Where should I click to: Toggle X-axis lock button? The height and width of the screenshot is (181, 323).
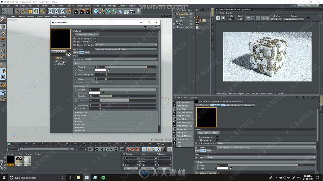click(50, 11)
